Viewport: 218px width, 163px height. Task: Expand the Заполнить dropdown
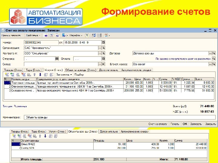[x=64, y=75]
